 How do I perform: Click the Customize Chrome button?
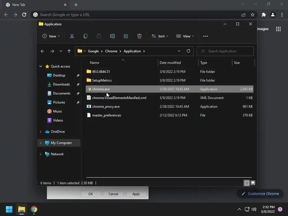pos(260,193)
